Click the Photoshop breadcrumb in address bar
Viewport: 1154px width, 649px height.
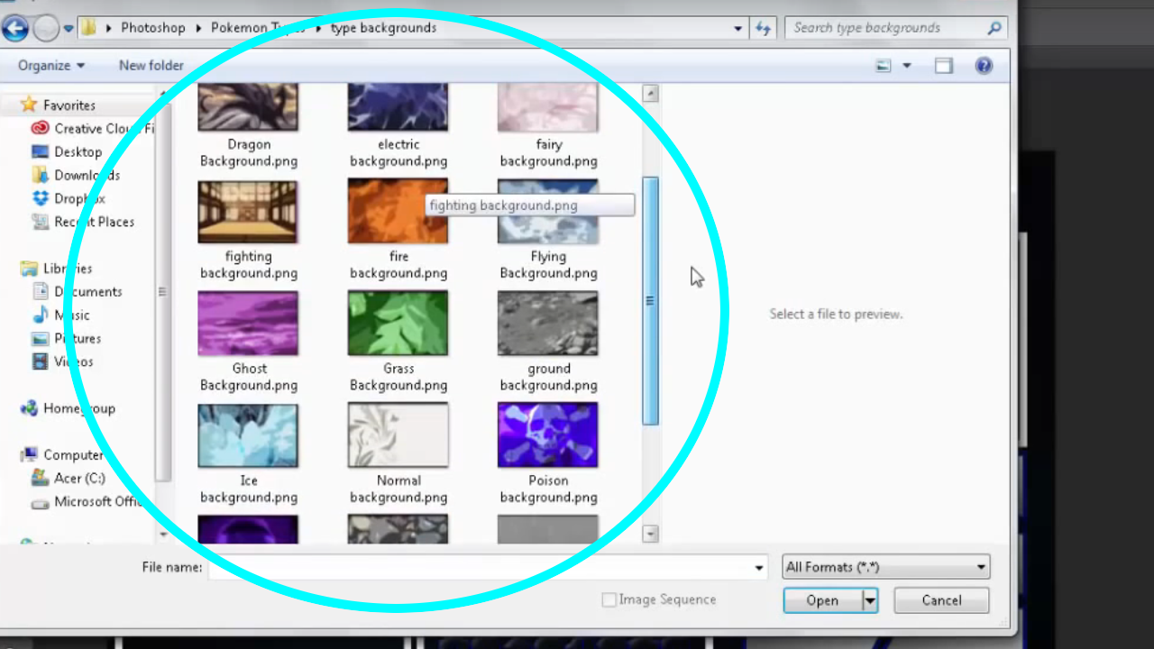point(152,28)
